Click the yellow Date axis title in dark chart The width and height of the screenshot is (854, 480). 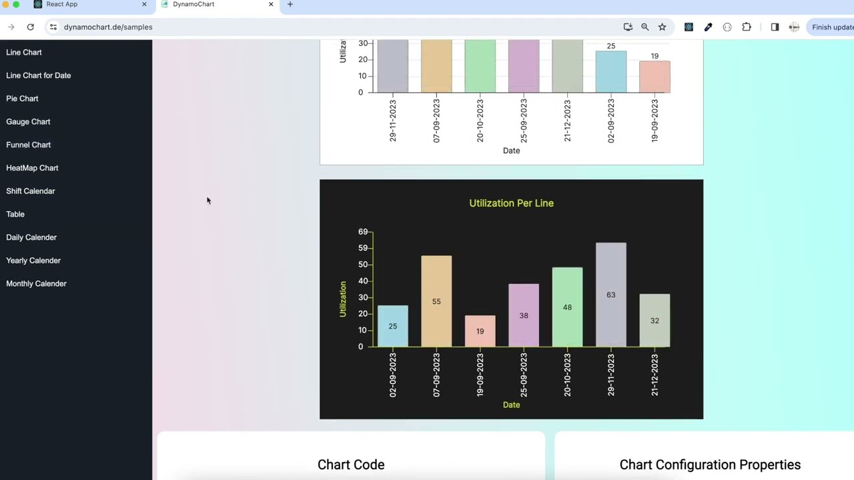pos(511,405)
